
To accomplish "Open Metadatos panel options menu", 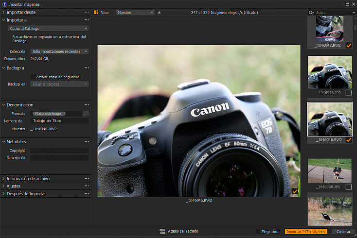I will (87, 142).
